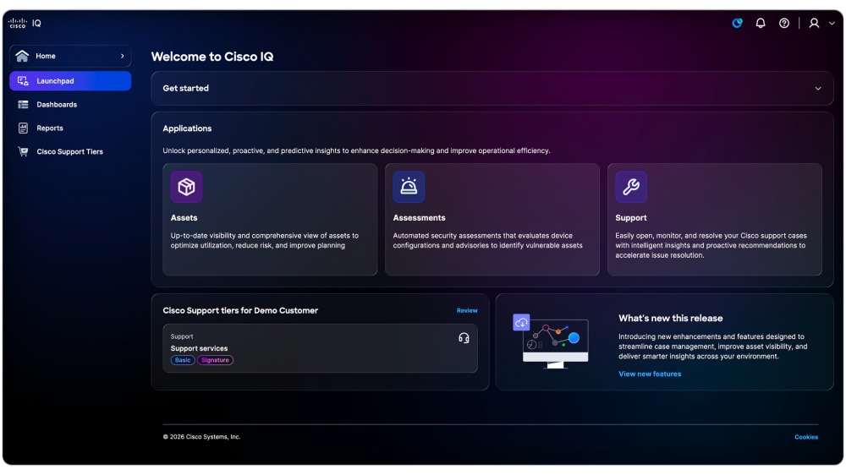Open the notifications bell
The height and width of the screenshot is (475, 846).
click(x=761, y=23)
